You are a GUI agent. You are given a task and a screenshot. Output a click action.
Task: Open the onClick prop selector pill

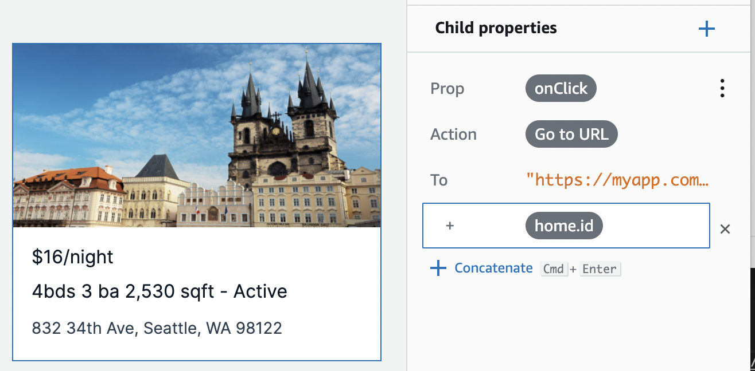tap(561, 88)
